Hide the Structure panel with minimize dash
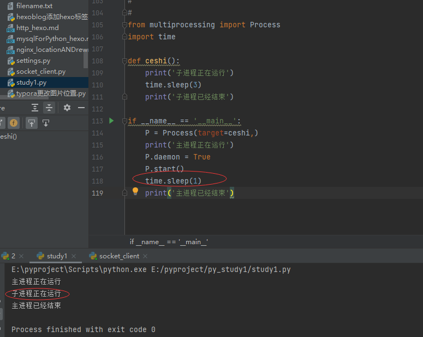Viewport: 423px width, 337px height. (81, 108)
